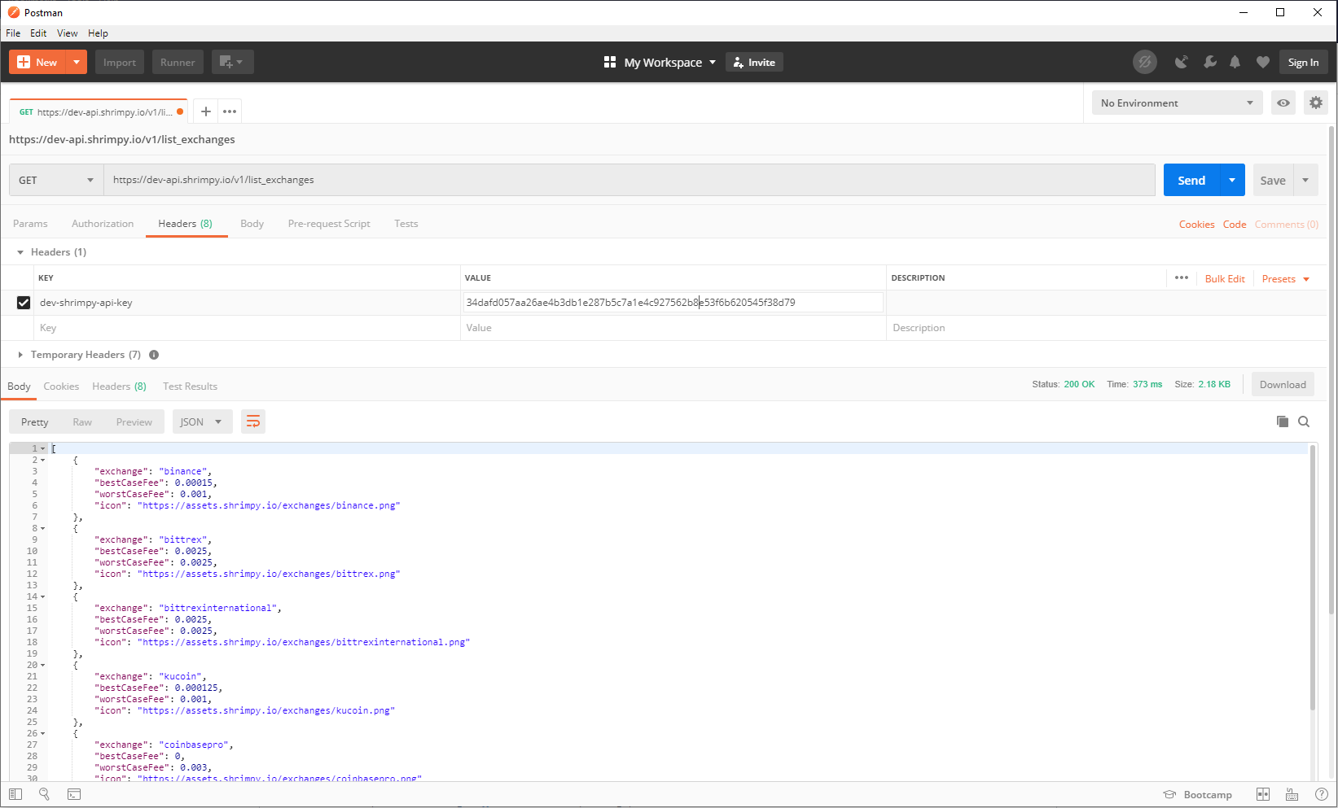
Task: Click the heart icon in header
Action: point(1263,62)
